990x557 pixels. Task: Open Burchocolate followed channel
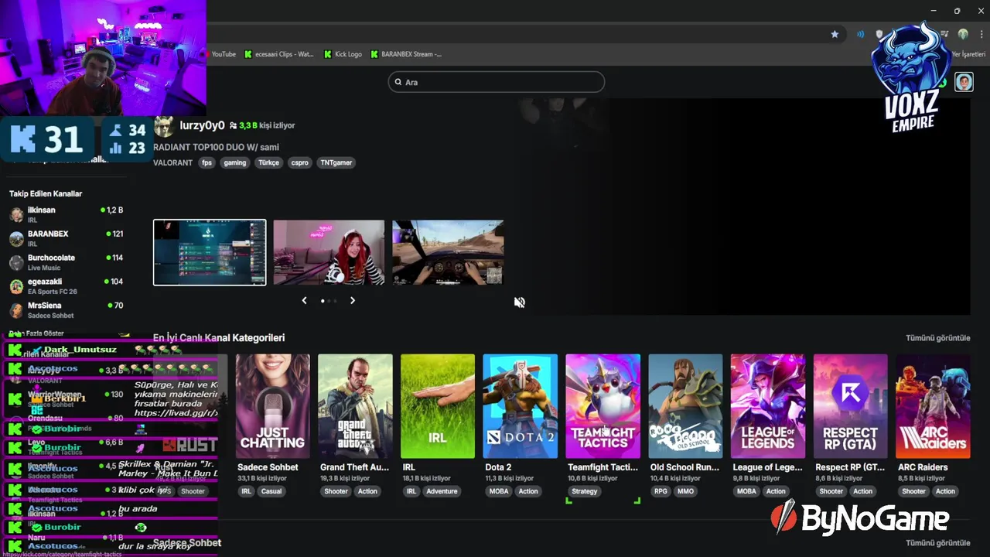[x=67, y=262]
